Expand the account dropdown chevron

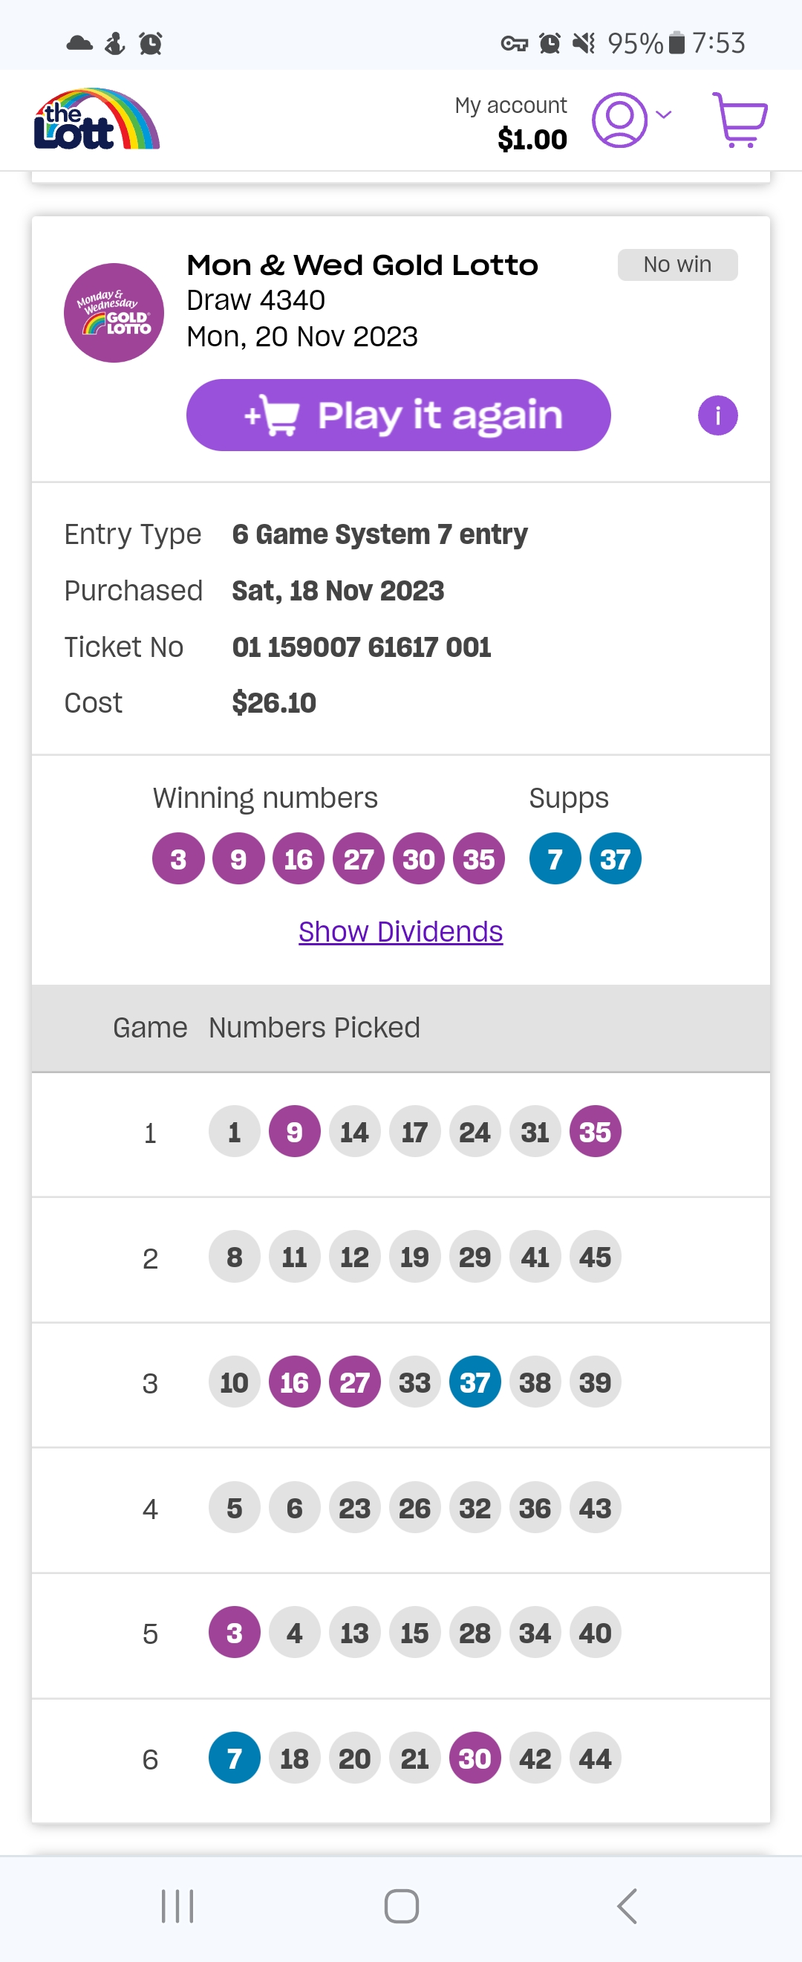pos(664,115)
